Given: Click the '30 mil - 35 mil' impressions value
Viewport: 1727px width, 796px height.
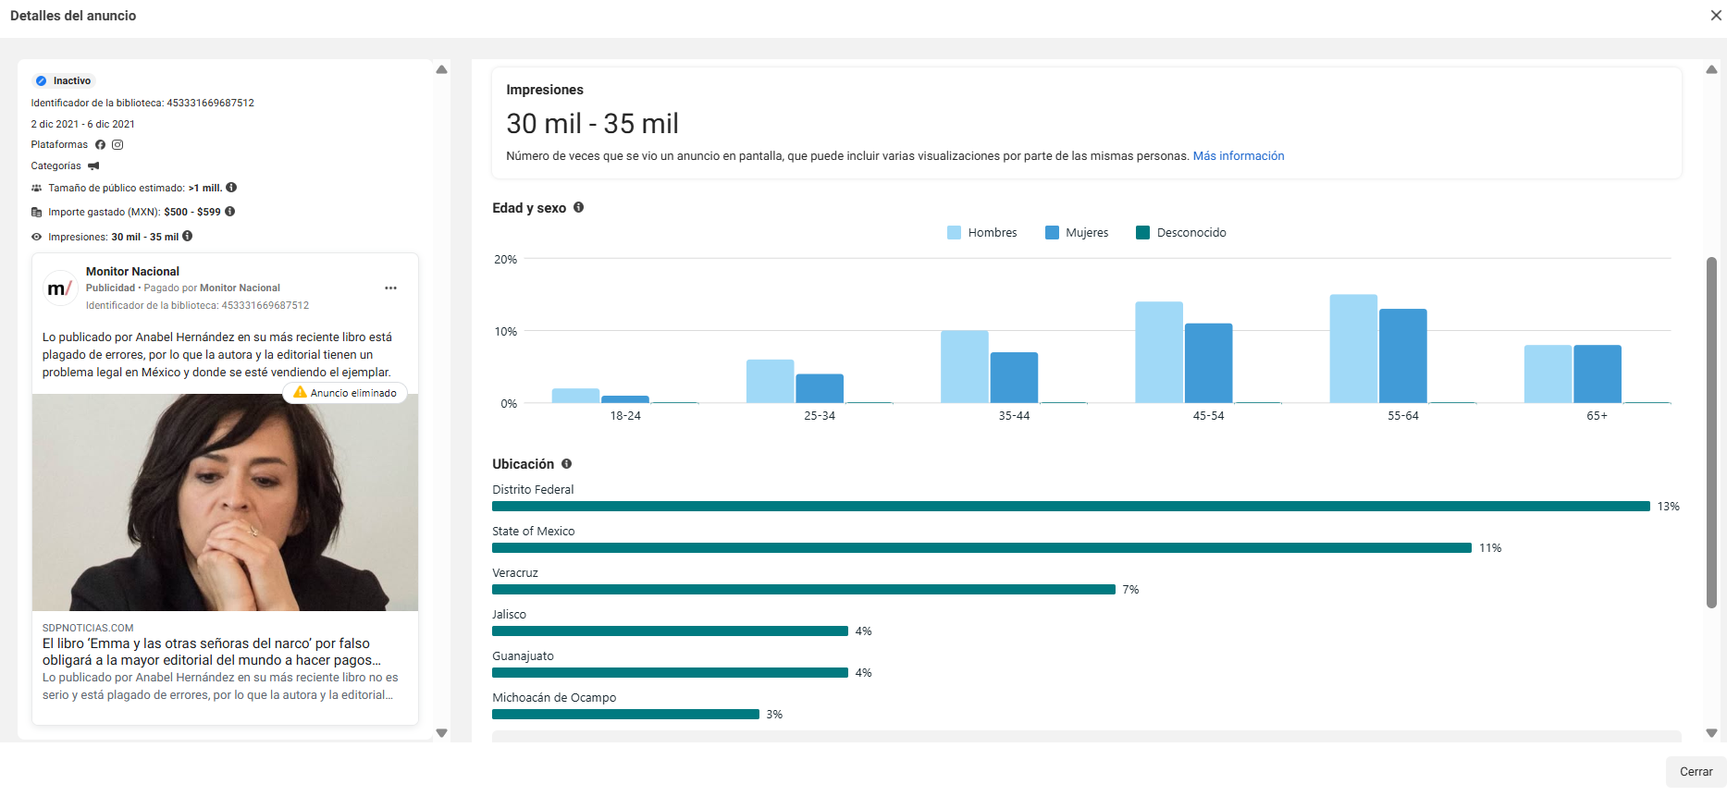Looking at the screenshot, I should 592,124.
